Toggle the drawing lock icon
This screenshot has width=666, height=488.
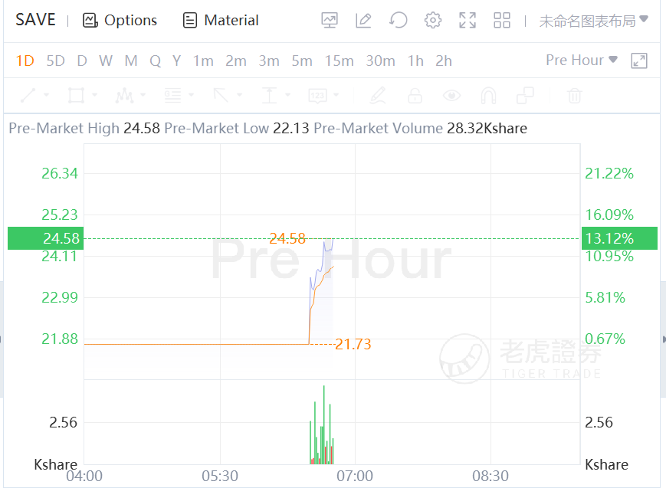[x=415, y=96]
